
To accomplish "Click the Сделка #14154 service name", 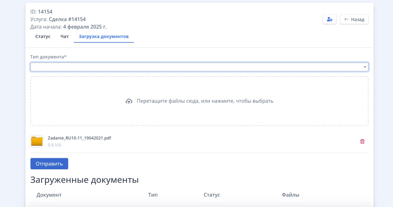I will [x=67, y=19].
